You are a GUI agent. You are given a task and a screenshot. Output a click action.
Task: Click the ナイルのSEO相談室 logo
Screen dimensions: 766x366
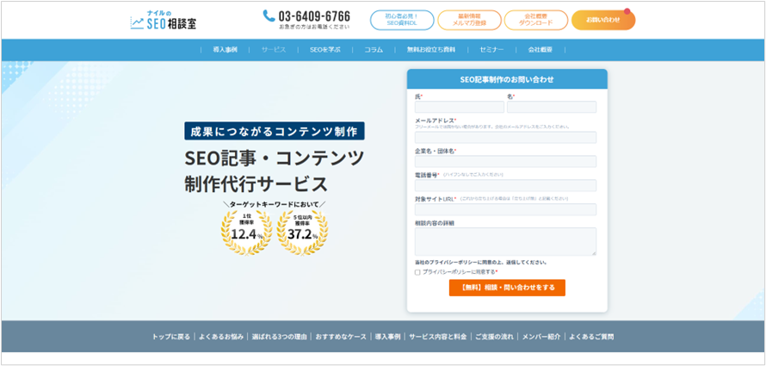click(x=164, y=20)
